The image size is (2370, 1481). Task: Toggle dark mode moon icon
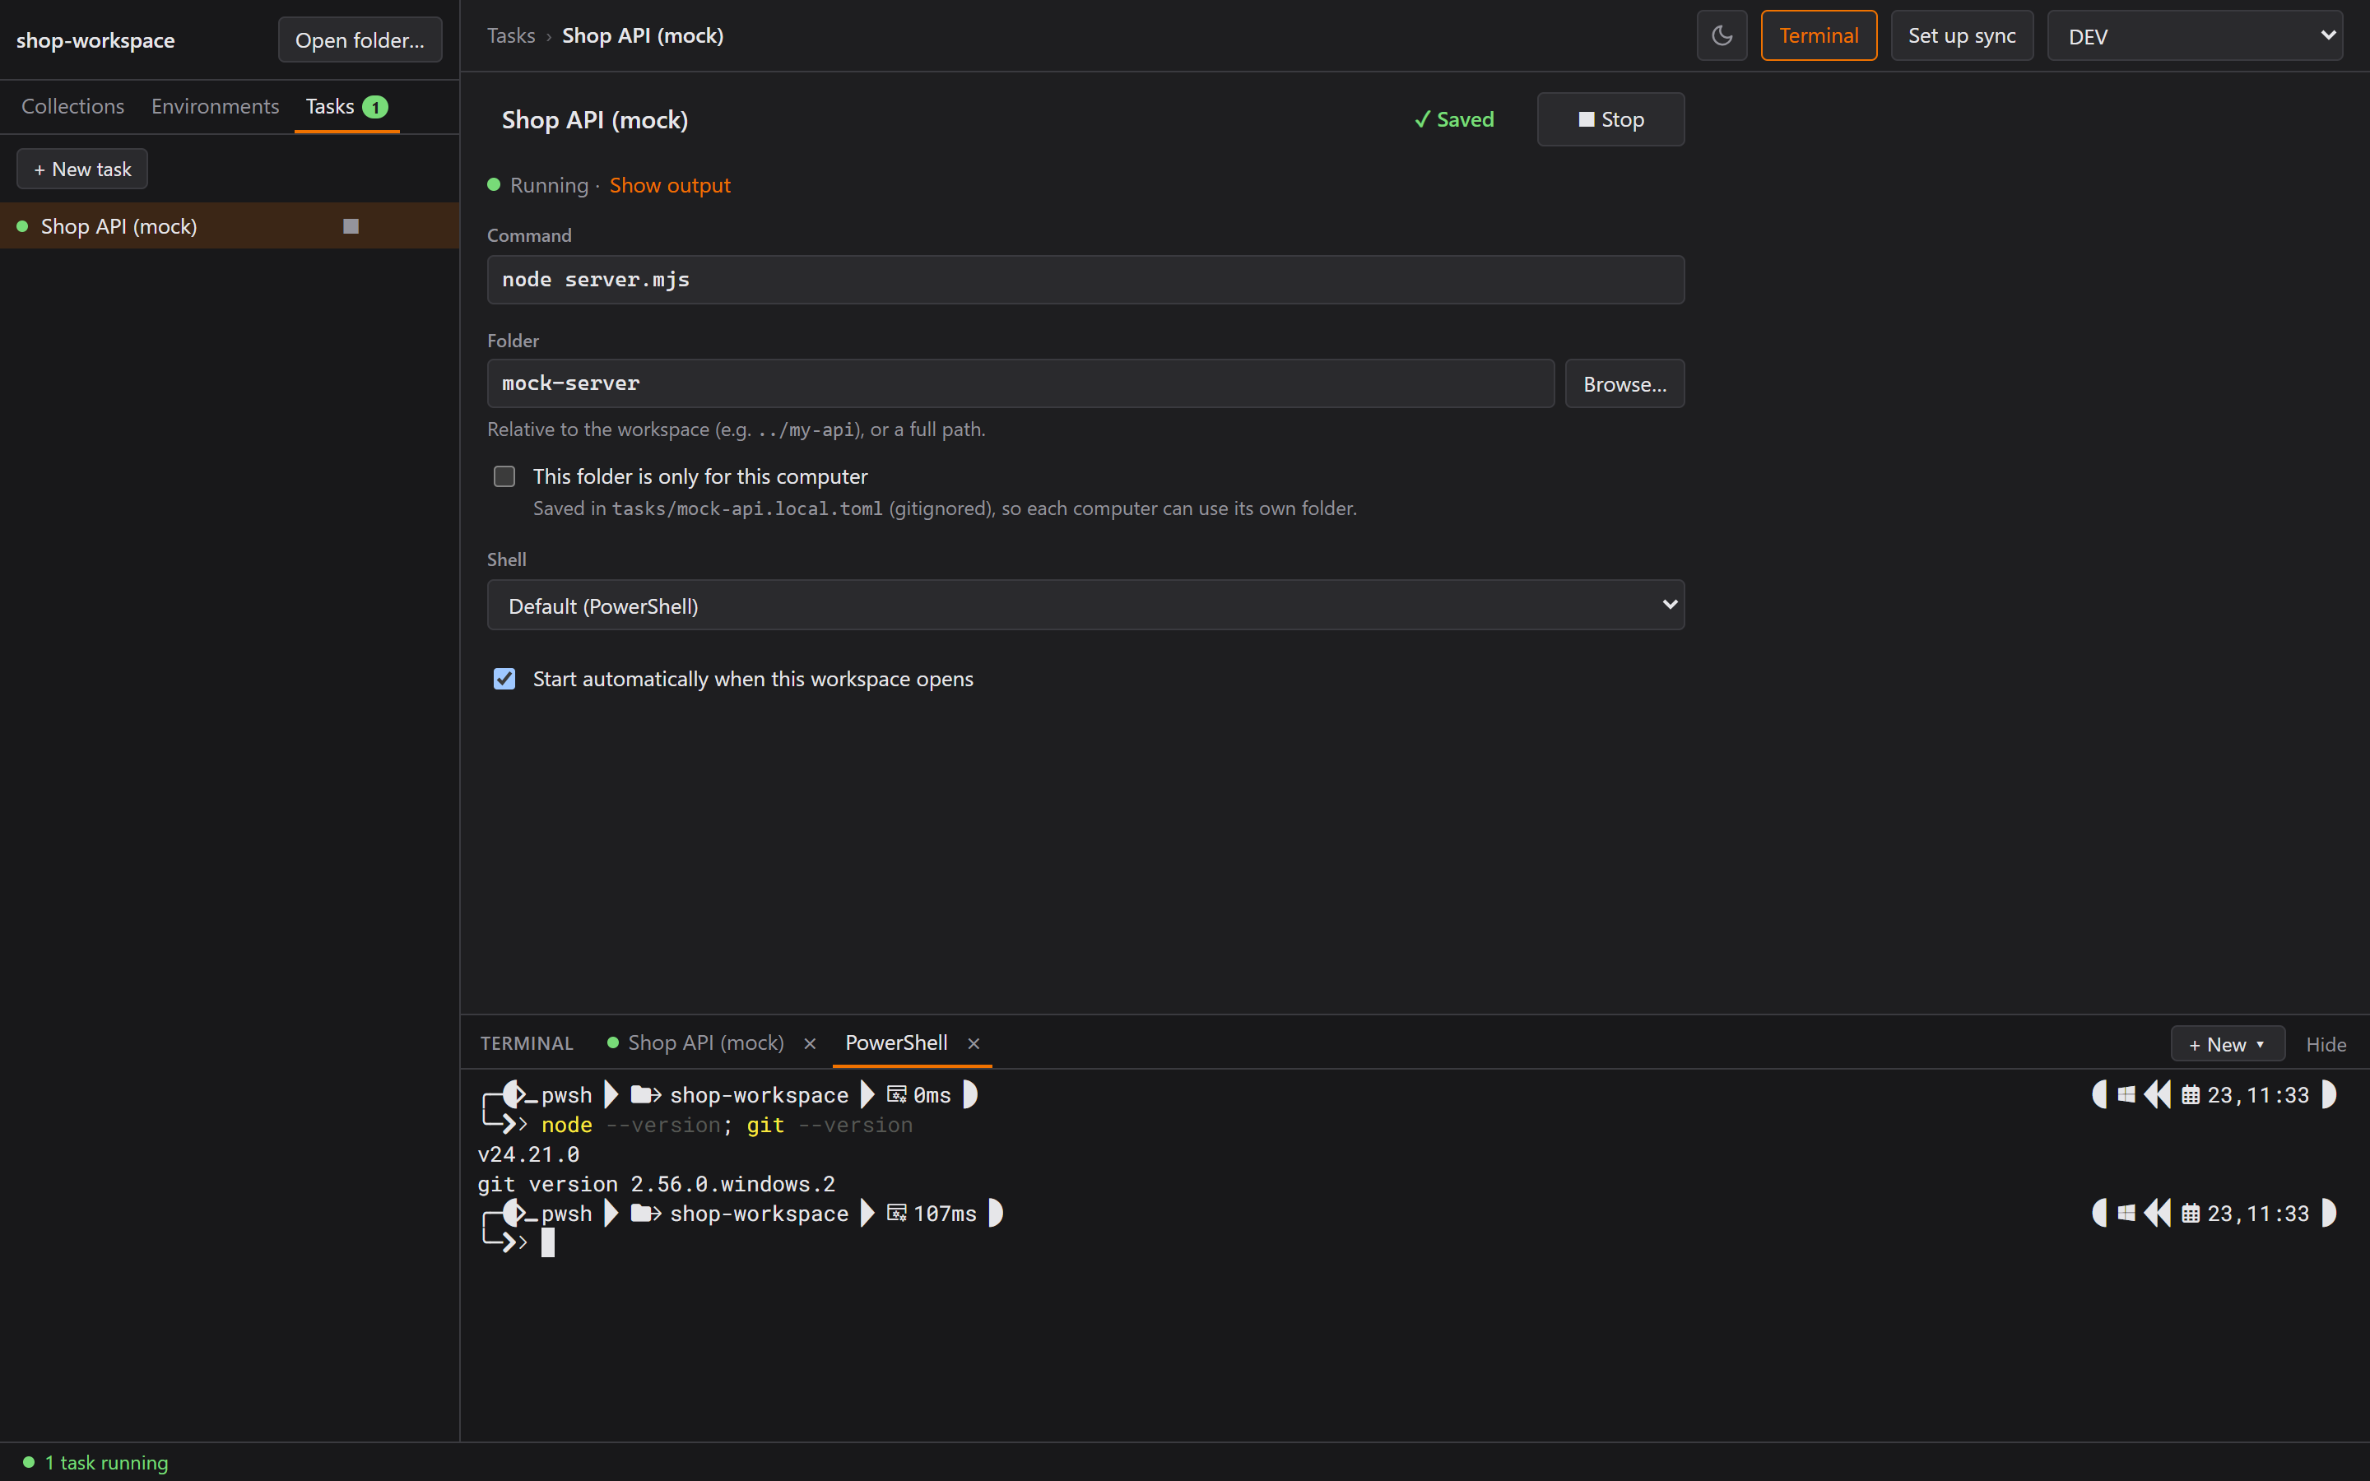click(1722, 36)
